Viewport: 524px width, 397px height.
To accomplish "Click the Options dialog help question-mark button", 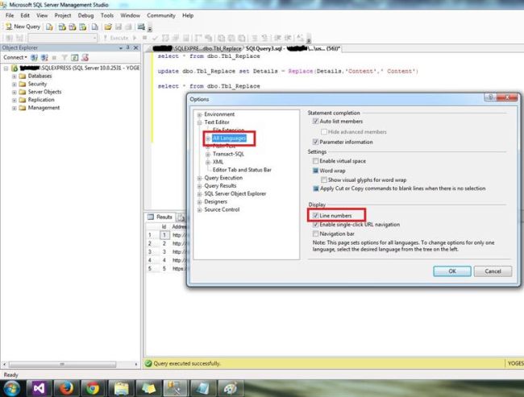I will [x=490, y=97].
